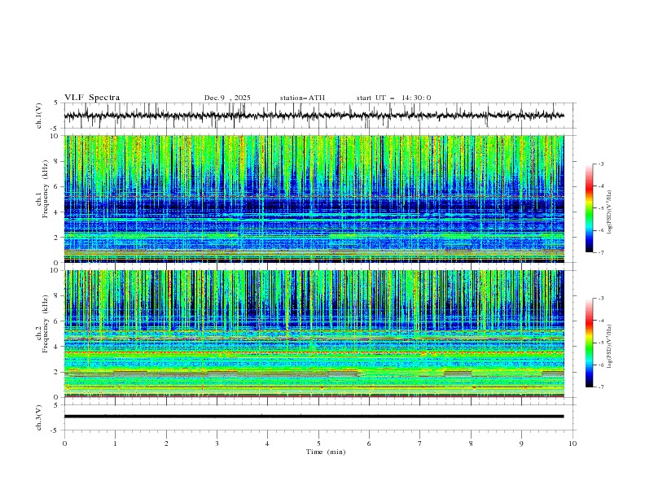Click time axis tick label "1"
The image size is (645, 498).
pyautogui.click(x=115, y=443)
